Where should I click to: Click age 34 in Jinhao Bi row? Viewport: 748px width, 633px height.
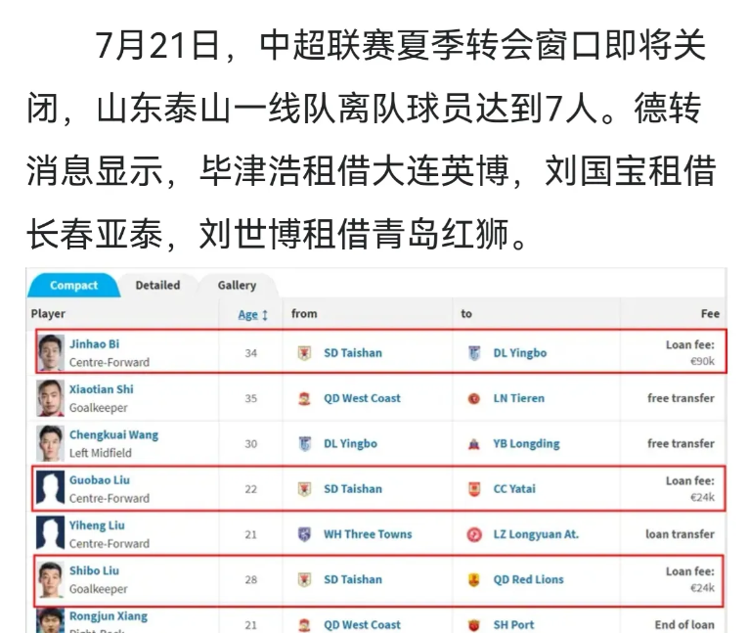(x=251, y=353)
